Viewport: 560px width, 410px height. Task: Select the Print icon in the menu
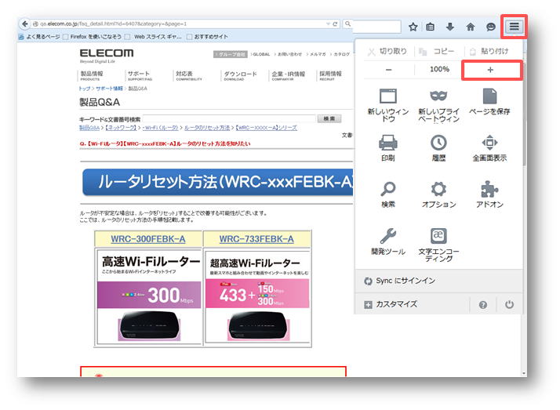[x=388, y=148]
